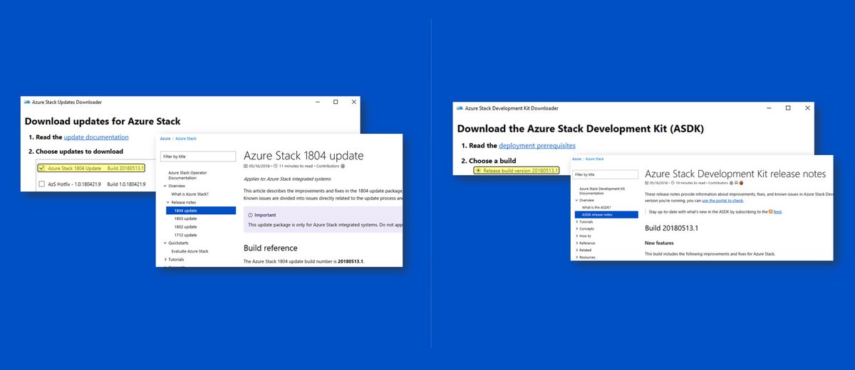Screen dimensions: 855x370
Task: Check the AzS Hotfix 1.0.180421.9 checkbox
Action: pos(41,184)
